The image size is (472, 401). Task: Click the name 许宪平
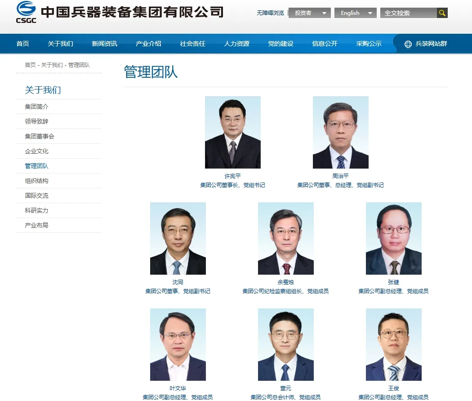coord(233,176)
